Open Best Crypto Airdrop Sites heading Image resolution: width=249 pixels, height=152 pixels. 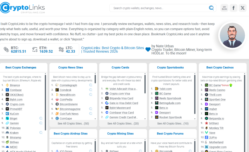click(x=71, y=134)
